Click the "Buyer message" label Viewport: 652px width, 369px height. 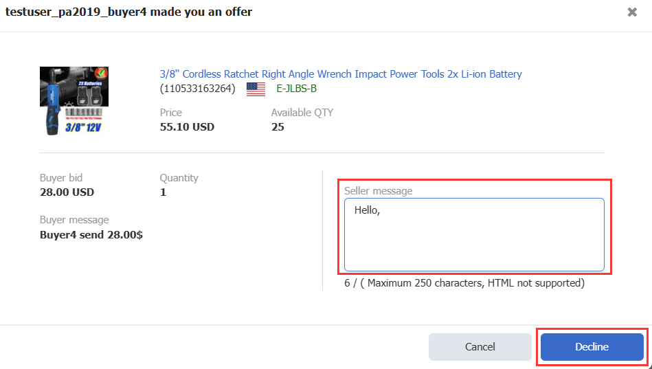74,220
